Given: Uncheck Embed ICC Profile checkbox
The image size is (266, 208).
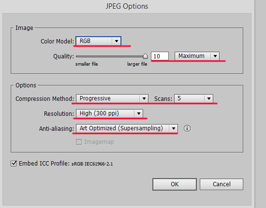Looking at the screenshot, I should pyautogui.click(x=14, y=164).
